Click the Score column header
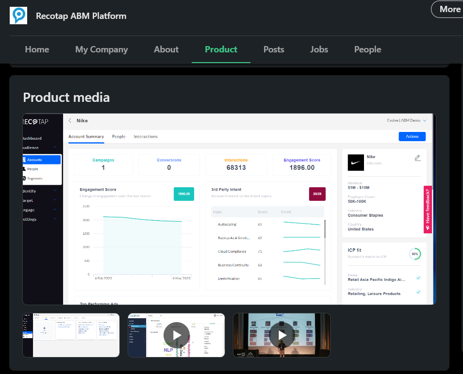The width and height of the screenshot is (463, 374). [x=263, y=212]
